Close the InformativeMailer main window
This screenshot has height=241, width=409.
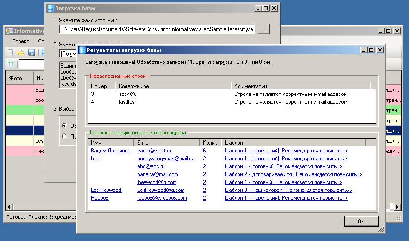coord(397,31)
